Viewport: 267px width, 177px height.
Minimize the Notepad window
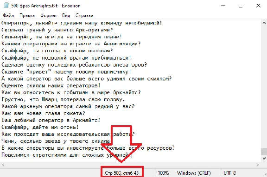(223, 6)
